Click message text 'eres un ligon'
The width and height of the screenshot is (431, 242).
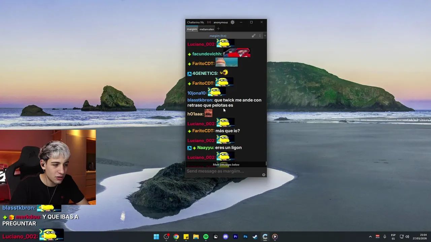pos(228,148)
